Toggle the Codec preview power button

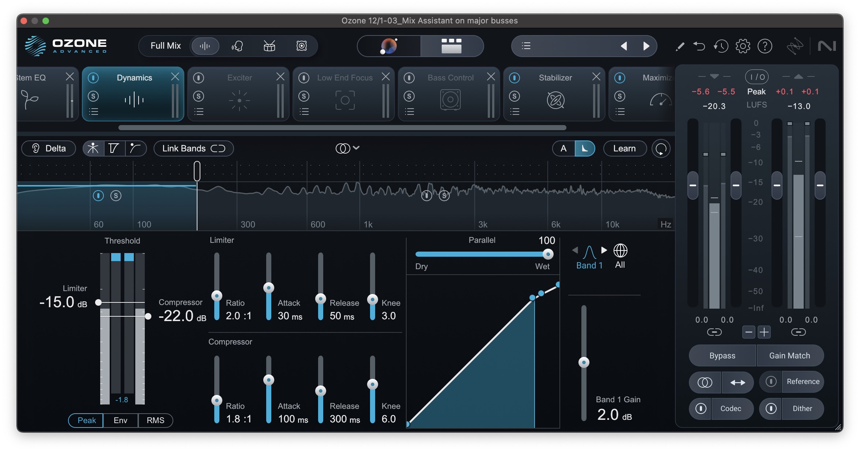coord(701,408)
